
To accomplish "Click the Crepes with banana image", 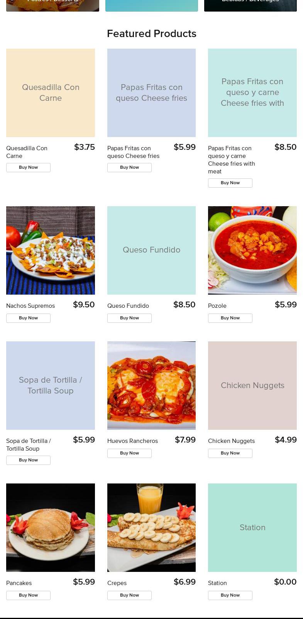I will 151,527.
